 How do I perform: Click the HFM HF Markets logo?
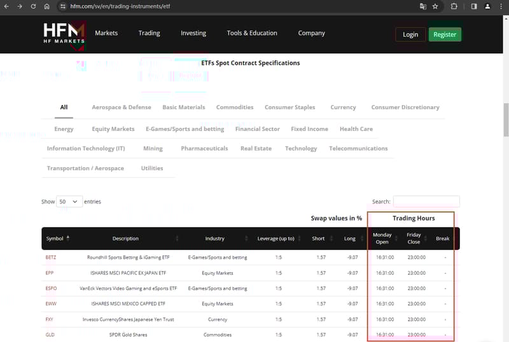coord(64,34)
